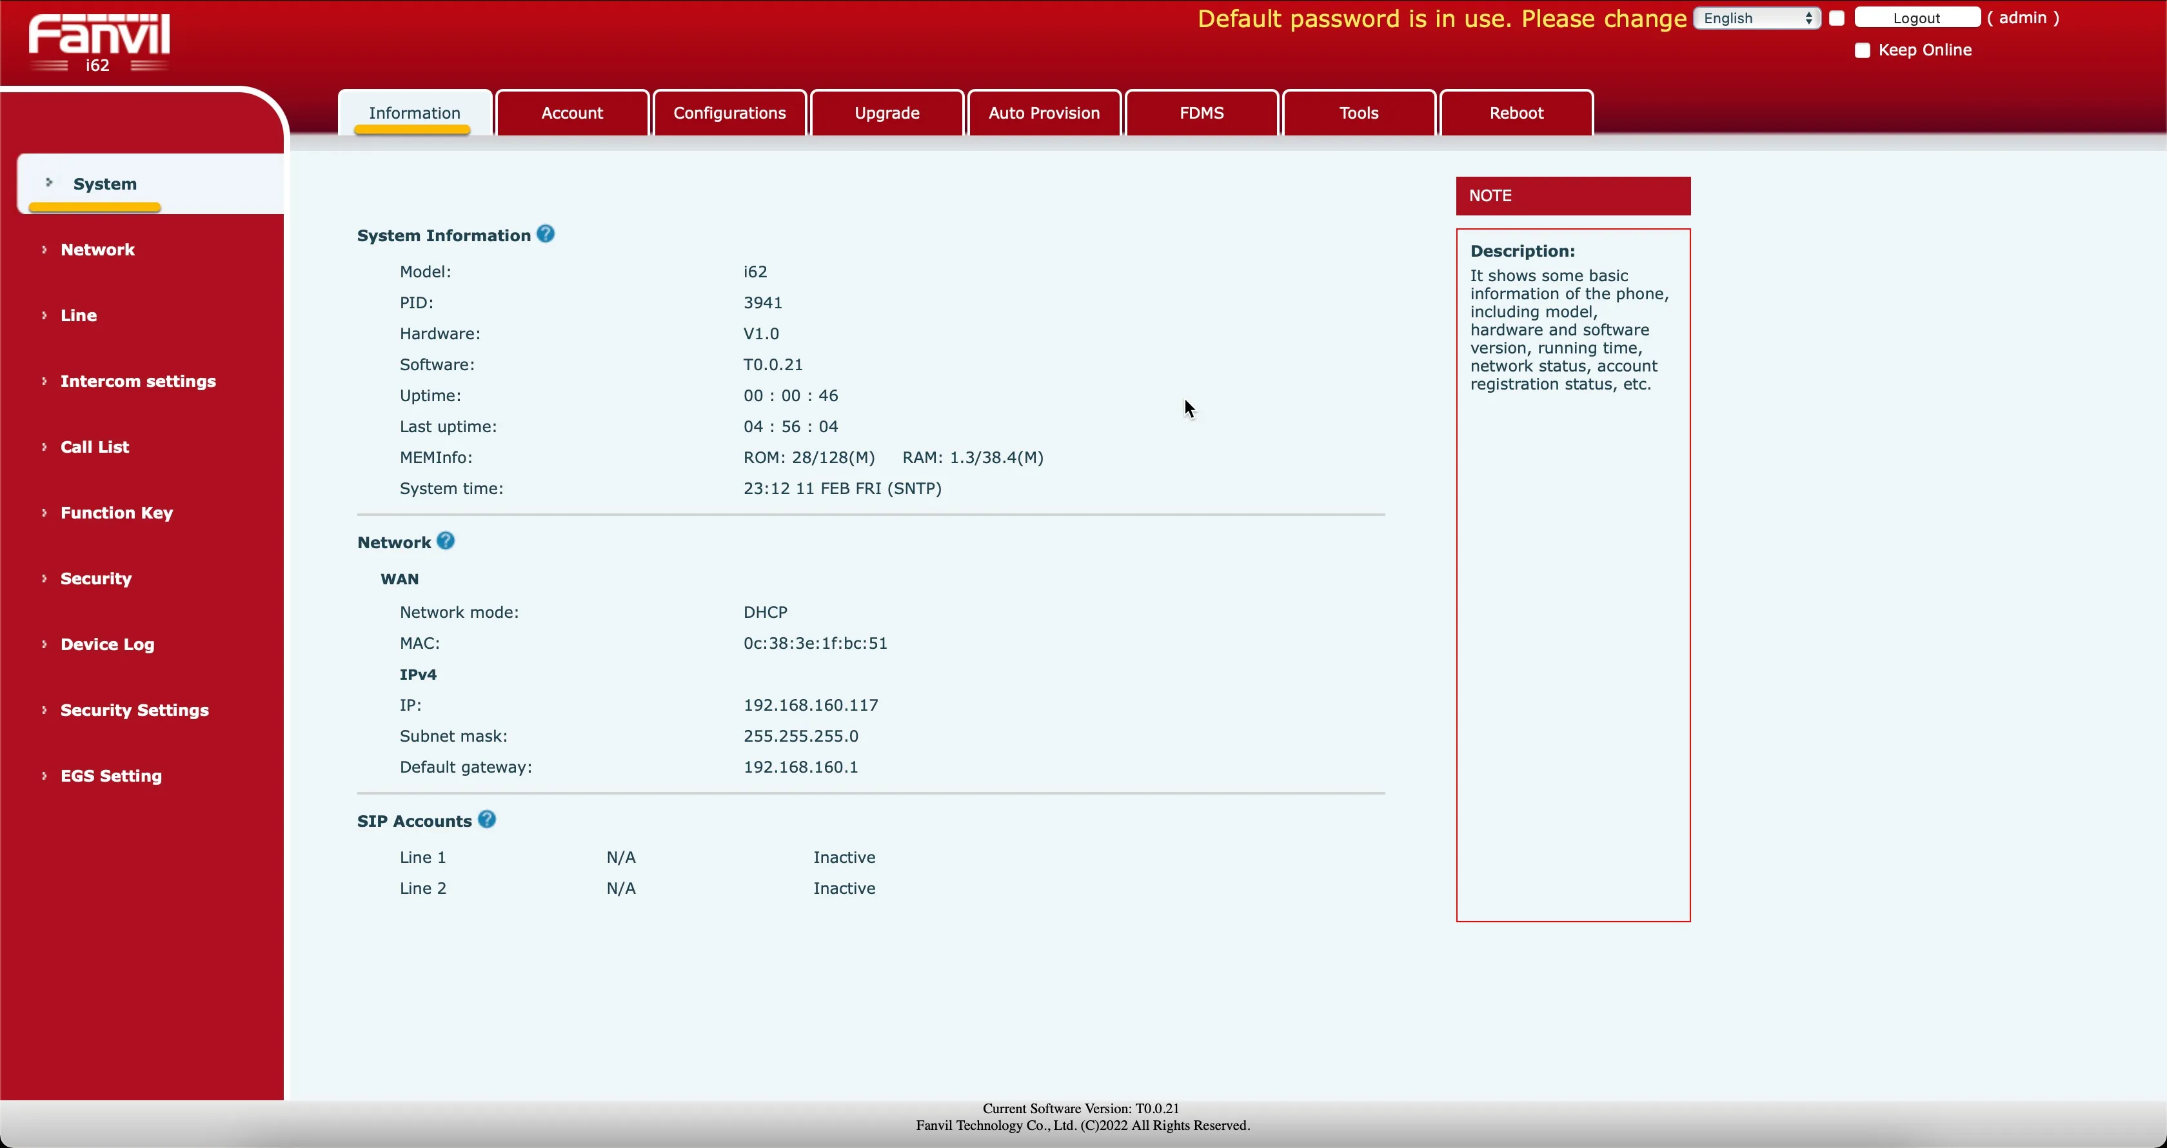
Task: Switch to the Information tab
Action: tap(415, 113)
